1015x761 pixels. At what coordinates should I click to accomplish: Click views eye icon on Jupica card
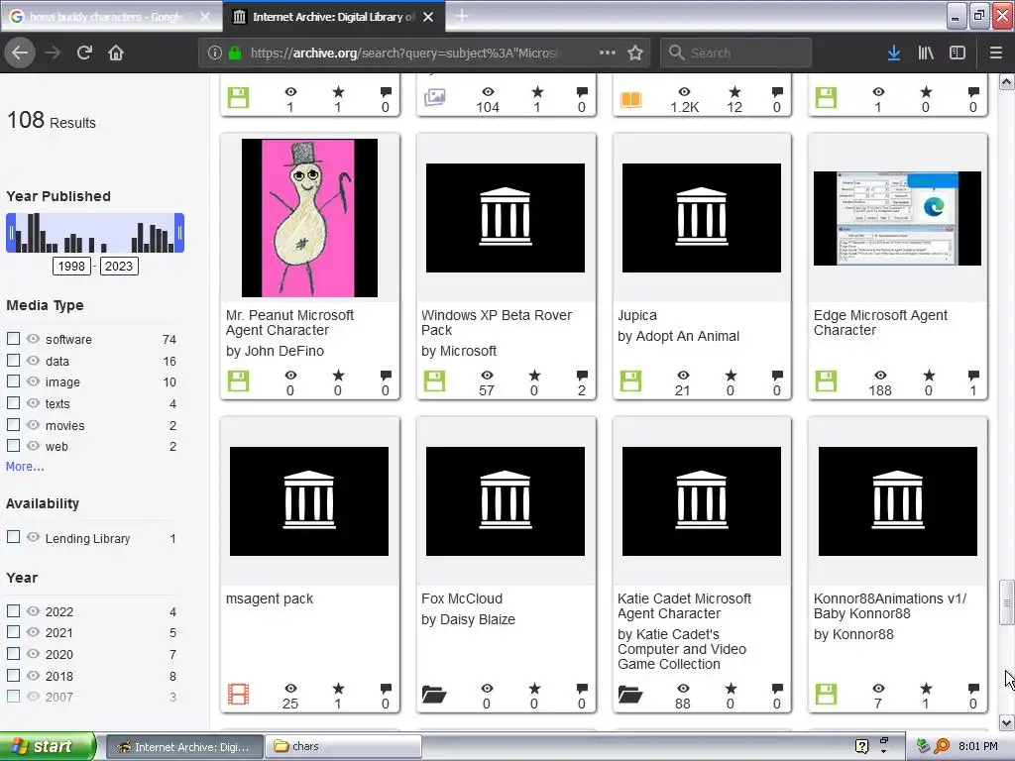683,375
